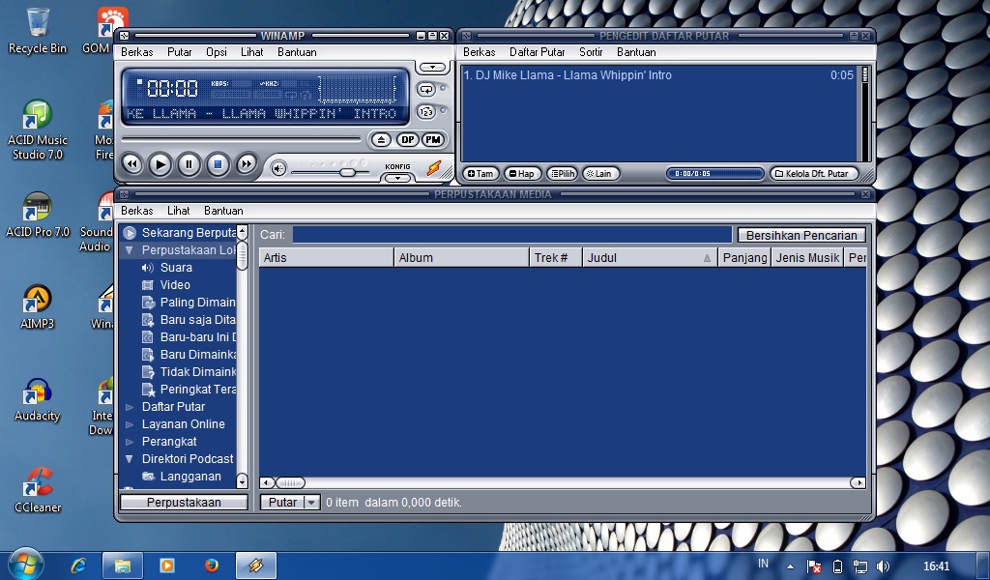990x580 pixels.
Task: Click the speaker icon in the system tray
Action: point(885,565)
